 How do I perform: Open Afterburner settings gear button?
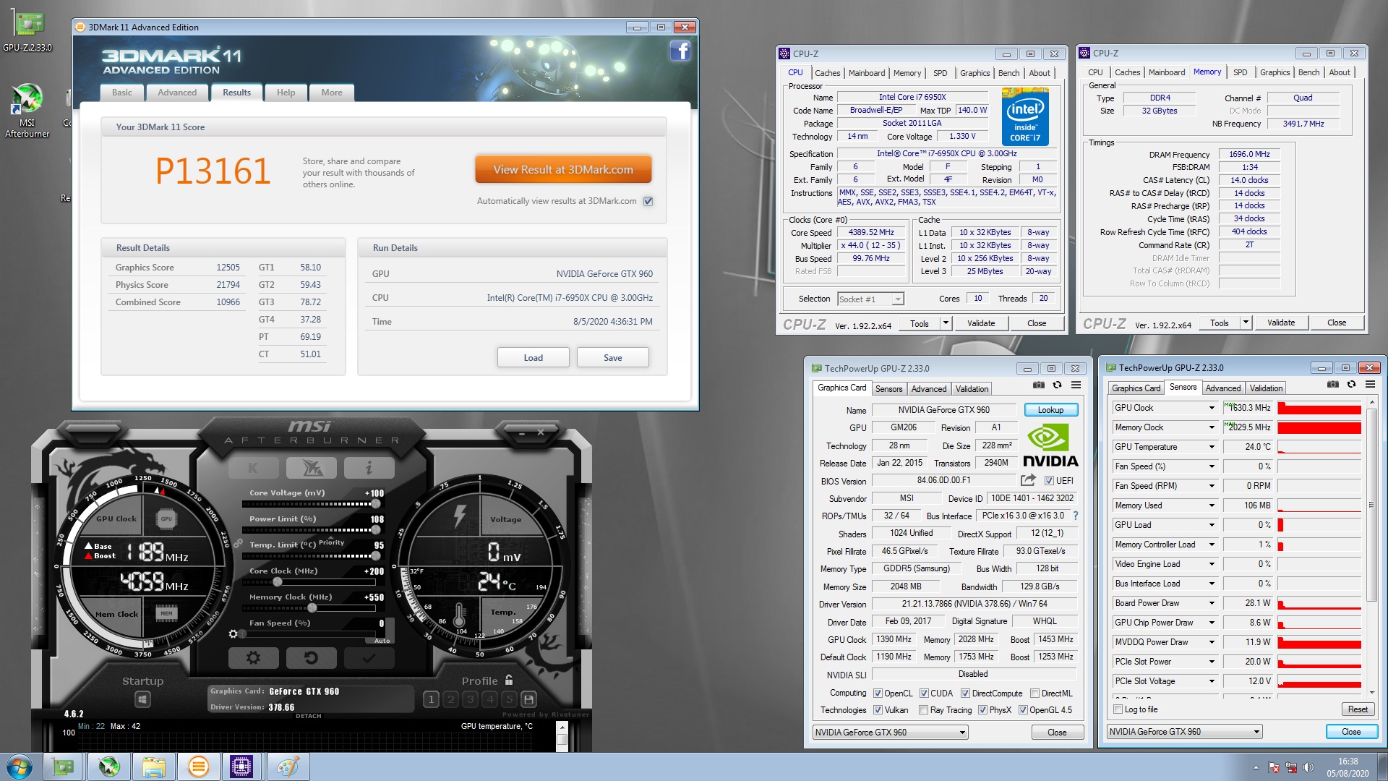253,658
